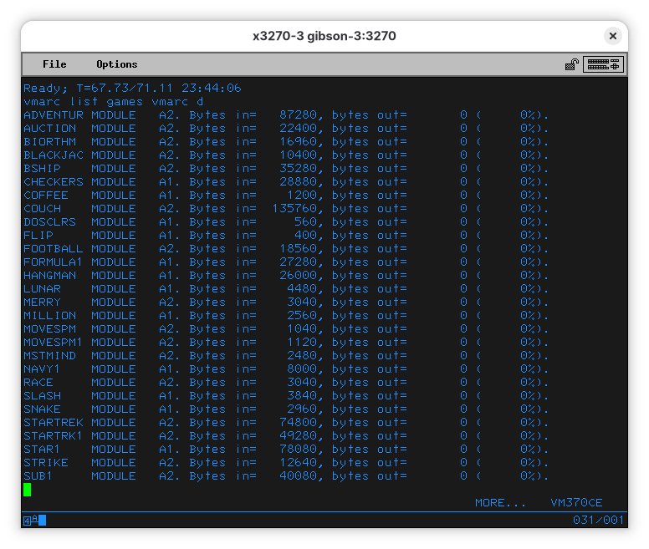Click the byte count 49280
The width and height of the screenshot is (649, 549).
pyautogui.click(x=298, y=435)
